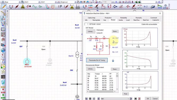177x100 pixels.
Task: Click the blue down arrow beside Parameter tuning
Action: click(113, 61)
